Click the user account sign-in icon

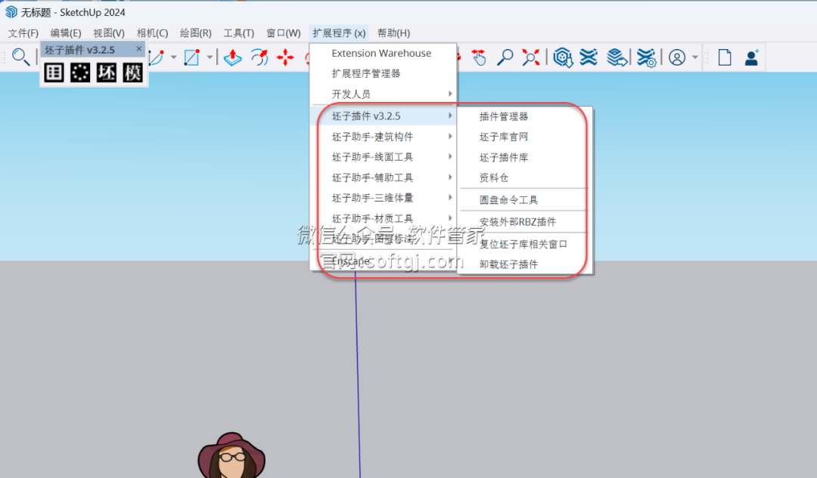tap(677, 57)
